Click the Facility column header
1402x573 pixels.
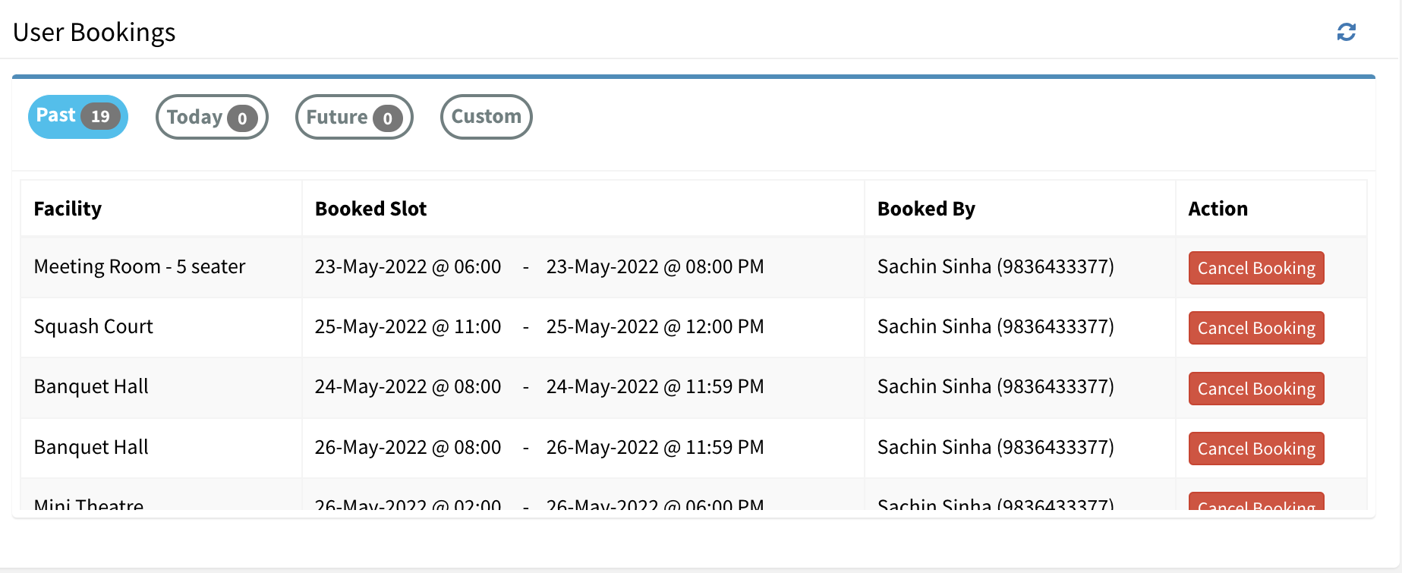68,208
